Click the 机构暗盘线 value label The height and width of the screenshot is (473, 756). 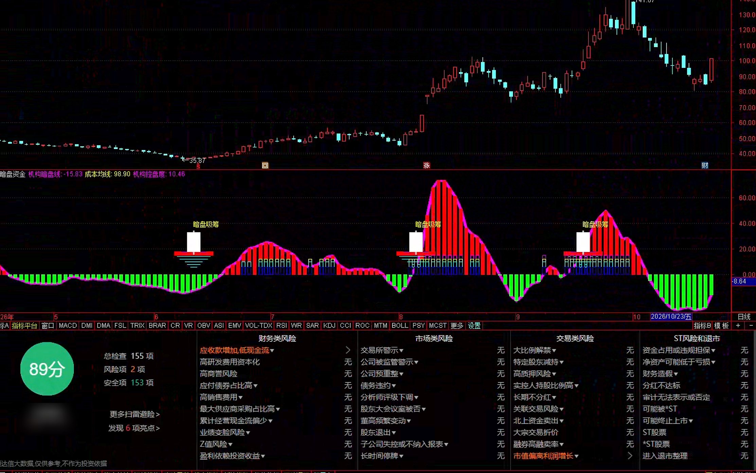55,174
